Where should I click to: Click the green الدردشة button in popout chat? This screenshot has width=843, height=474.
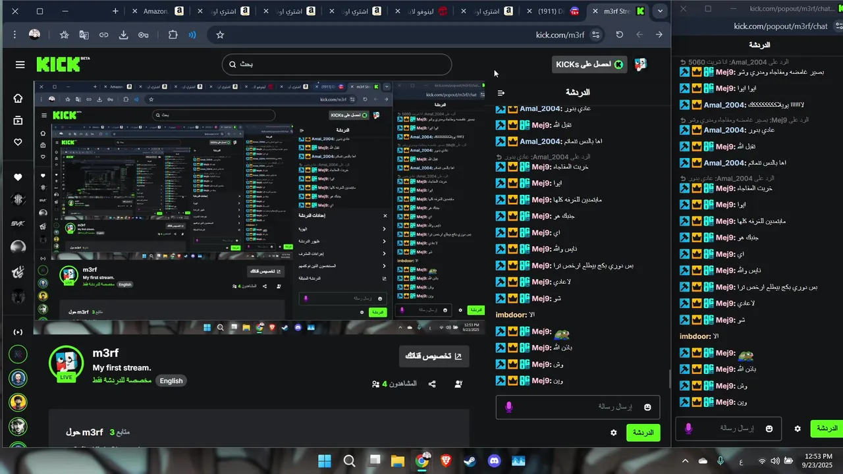(827, 429)
